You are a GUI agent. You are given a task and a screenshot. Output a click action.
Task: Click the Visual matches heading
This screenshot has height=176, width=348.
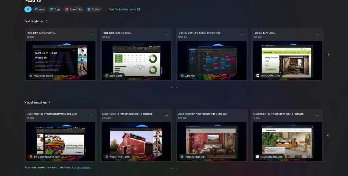tap(35, 102)
